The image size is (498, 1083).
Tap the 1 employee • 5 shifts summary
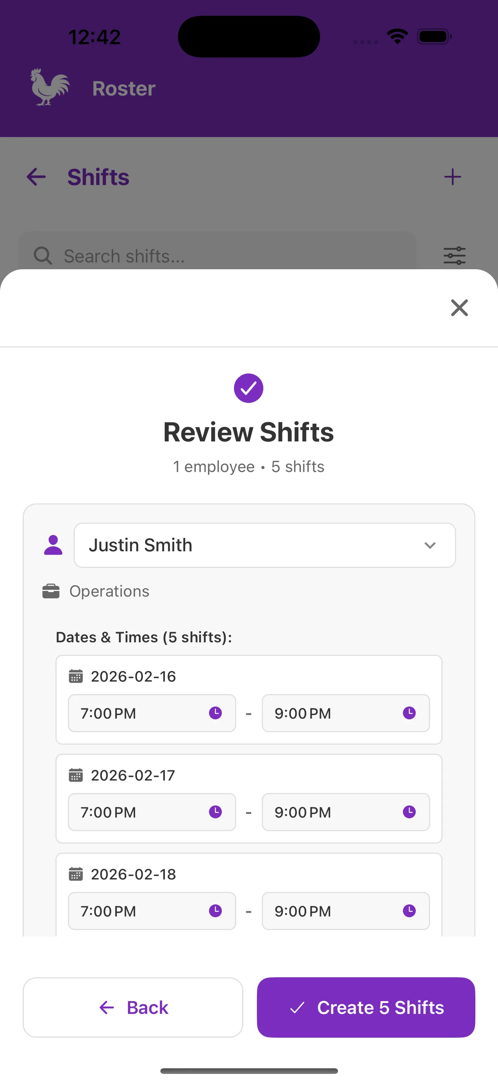[x=249, y=467]
